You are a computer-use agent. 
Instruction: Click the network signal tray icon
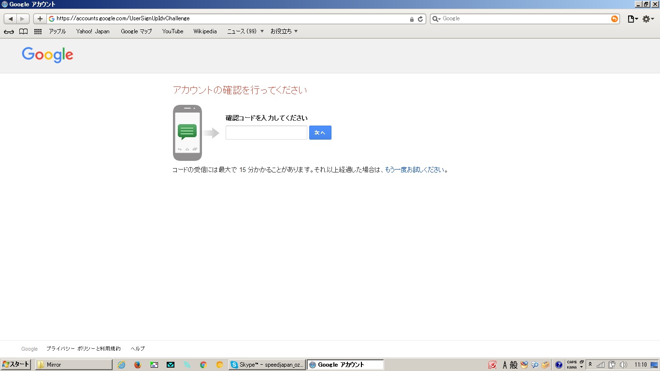(601, 365)
